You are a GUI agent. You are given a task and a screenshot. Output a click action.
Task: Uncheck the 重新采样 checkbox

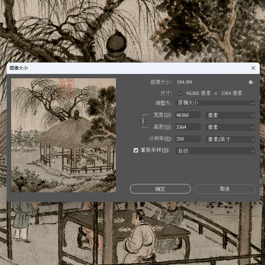pyautogui.click(x=136, y=150)
